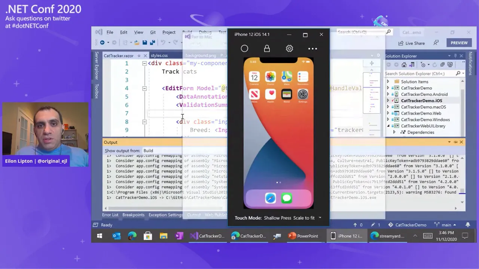Open the simulator more options ellipsis
Image resolution: width=479 pixels, height=269 pixels.
[x=312, y=49]
